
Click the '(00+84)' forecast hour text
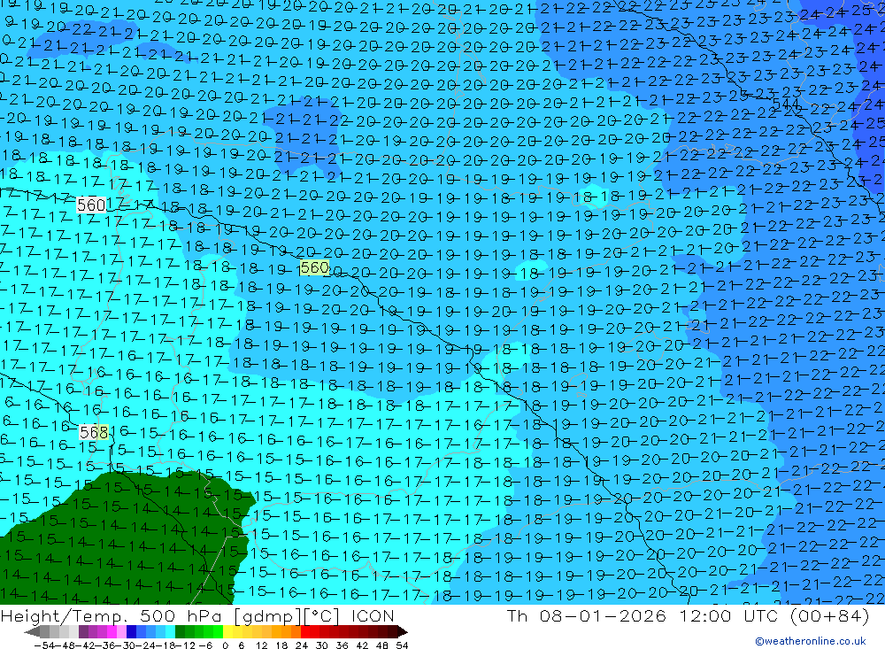pos(830,616)
